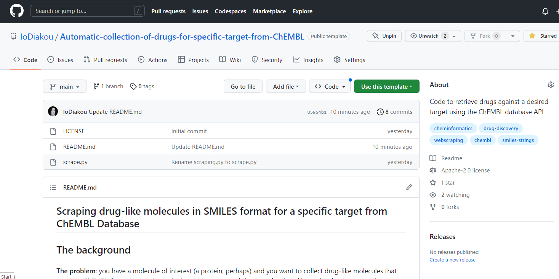Open the README.md file link in list
559x279 pixels.
pyautogui.click(x=79, y=147)
